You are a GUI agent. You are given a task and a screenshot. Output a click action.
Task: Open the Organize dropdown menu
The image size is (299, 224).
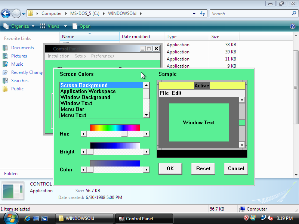pos(19,26)
